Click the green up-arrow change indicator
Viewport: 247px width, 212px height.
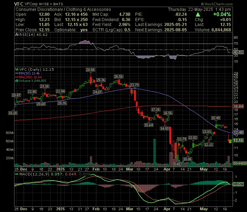(x=198, y=15)
